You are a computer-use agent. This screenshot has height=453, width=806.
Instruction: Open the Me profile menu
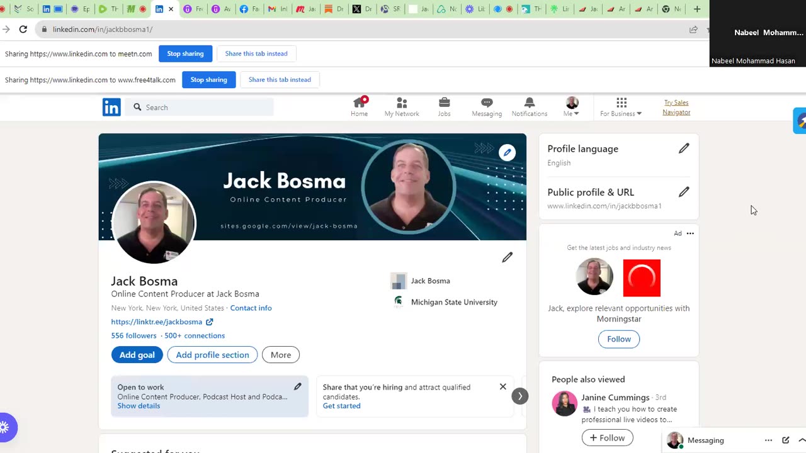pyautogui.click(x=572, y=107)
